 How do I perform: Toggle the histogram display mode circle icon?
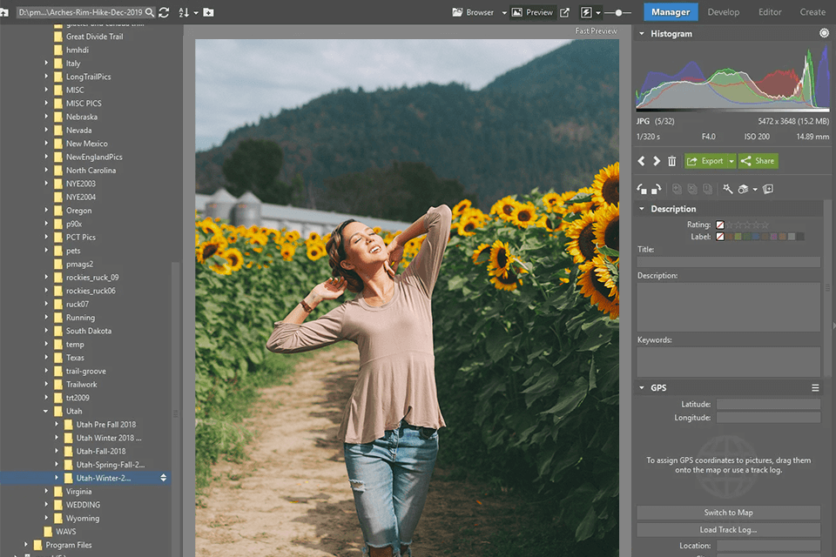tap(824, 33)
